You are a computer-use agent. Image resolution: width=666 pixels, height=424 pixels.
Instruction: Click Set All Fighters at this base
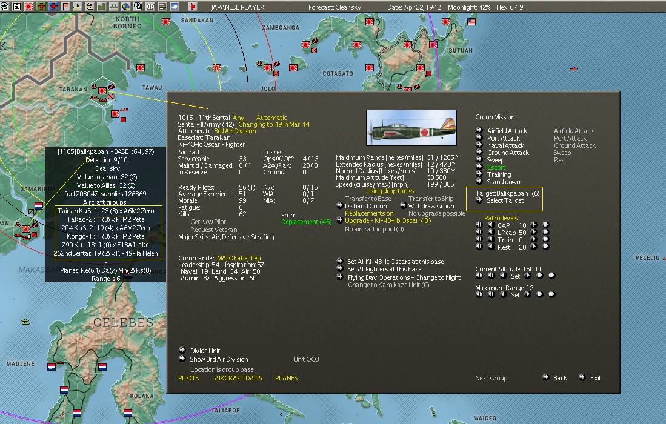[x=340, y=268]
